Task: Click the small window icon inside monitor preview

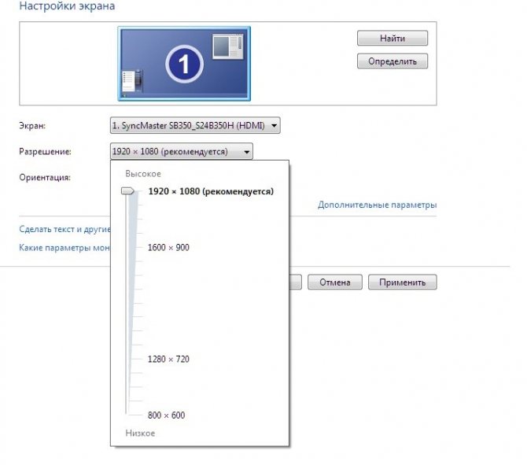Action: click(228, 46)
